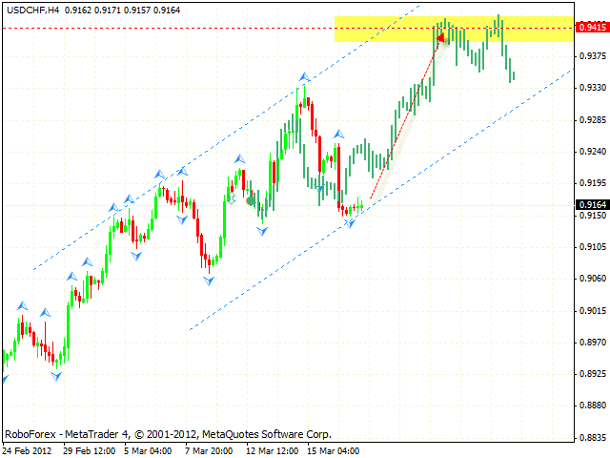Click the blue dashed lower channel line

[286, 279]
